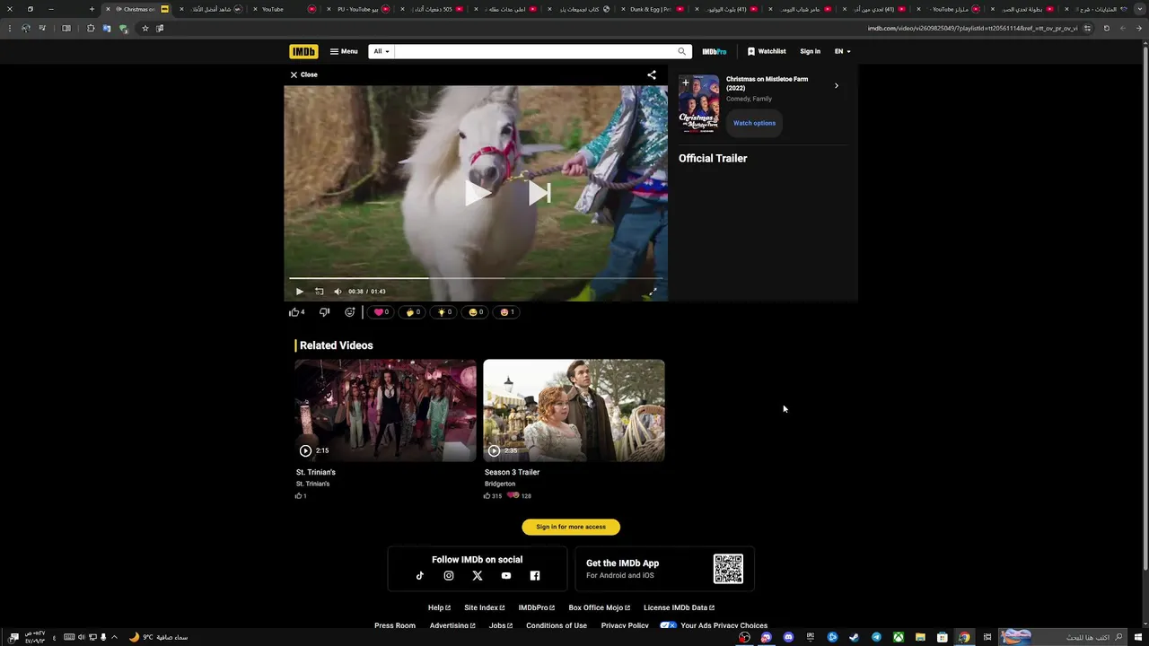Open the IMDb Menu
The image size is (1149, 646).
pyautogui.click(x=344, y=51)
